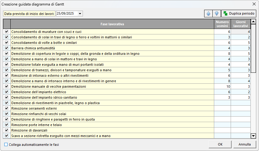Viewport: 259px width, 151px height.
Task: Enable Collega automaticamente le fasi
Action: [x=6, y=145]
